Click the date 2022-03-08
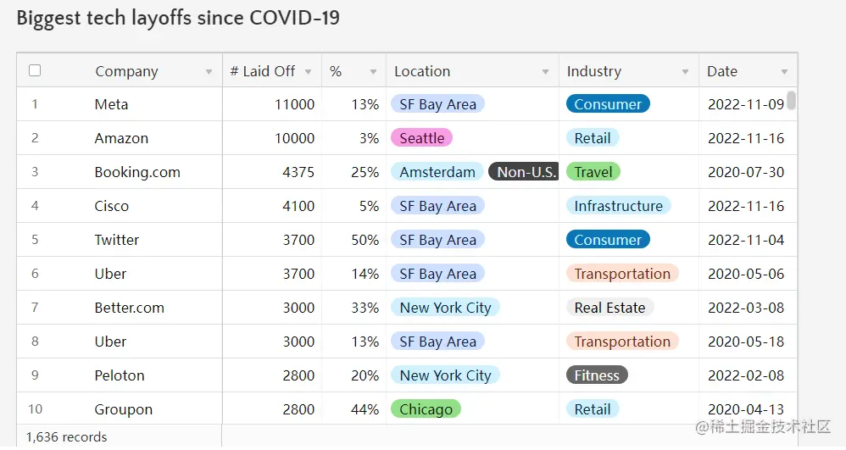 tap(746, 308)
